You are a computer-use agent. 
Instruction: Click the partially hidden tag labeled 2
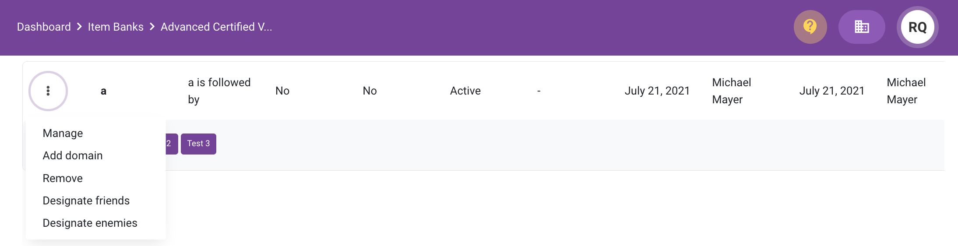(x=171, y=144)
